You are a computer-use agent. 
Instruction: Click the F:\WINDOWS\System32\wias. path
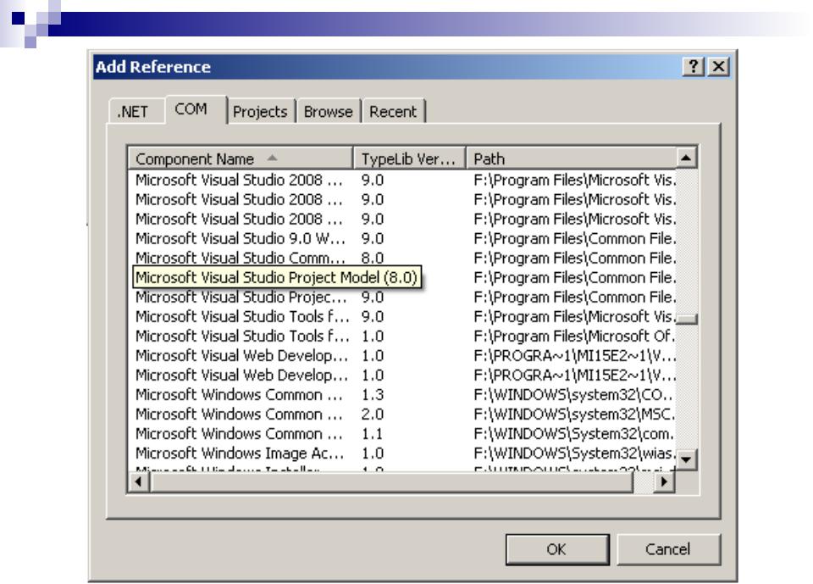(573, 453)
